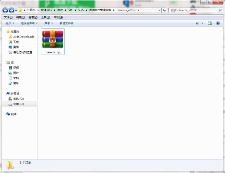The width and height of the screenshot is (225, 173).
Task: Expand arrow after 计算机 in breadcrumb
Action: [38, 10]
